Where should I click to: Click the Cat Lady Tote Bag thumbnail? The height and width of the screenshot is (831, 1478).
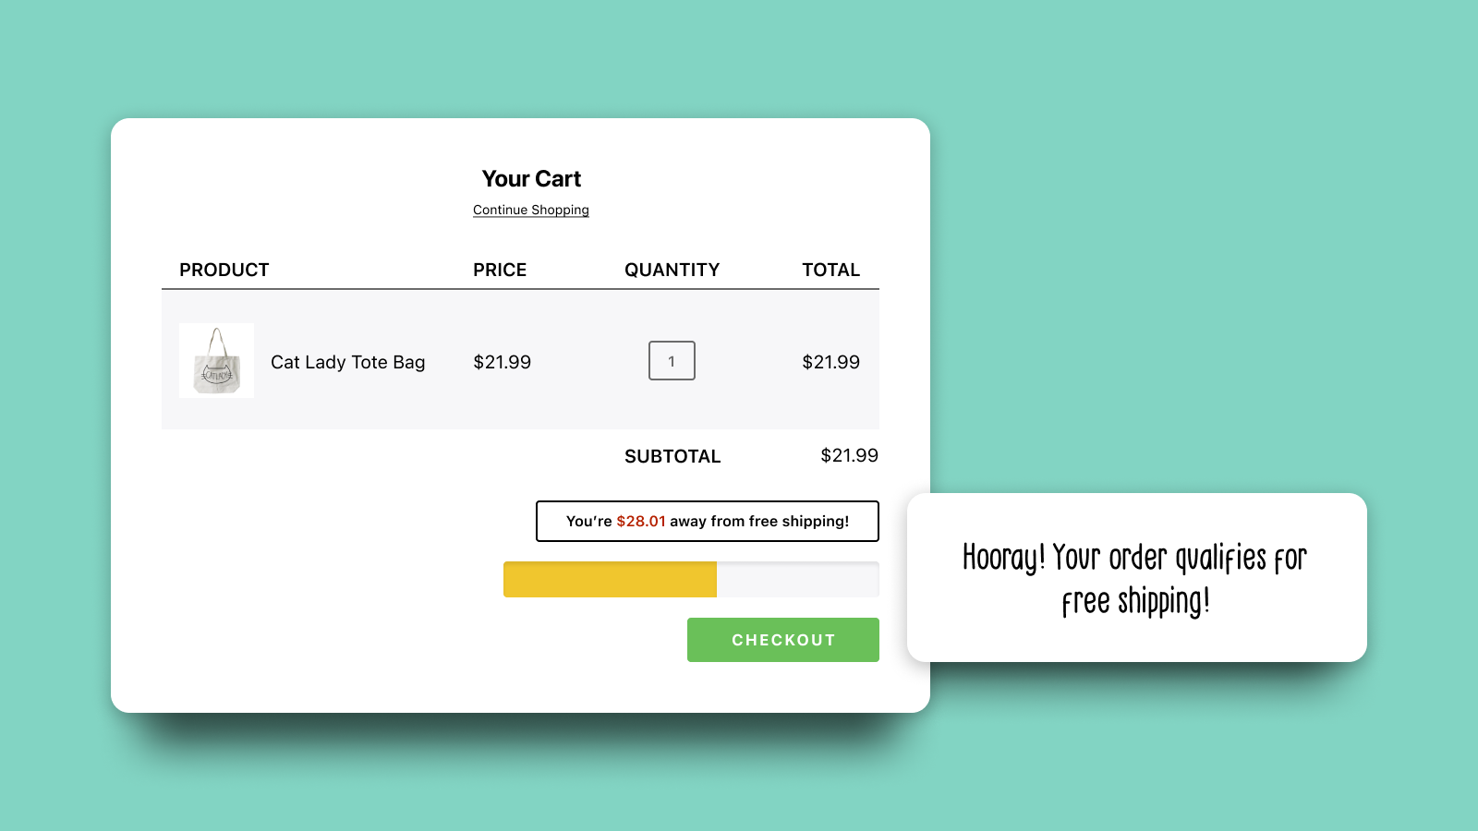216,361
